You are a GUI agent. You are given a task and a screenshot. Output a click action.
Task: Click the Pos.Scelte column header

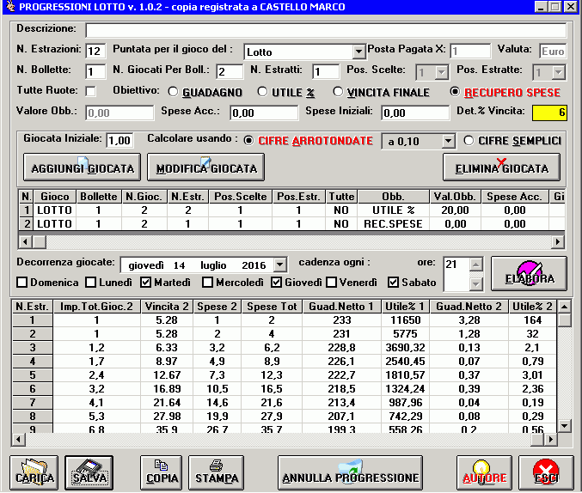point(240,197)
